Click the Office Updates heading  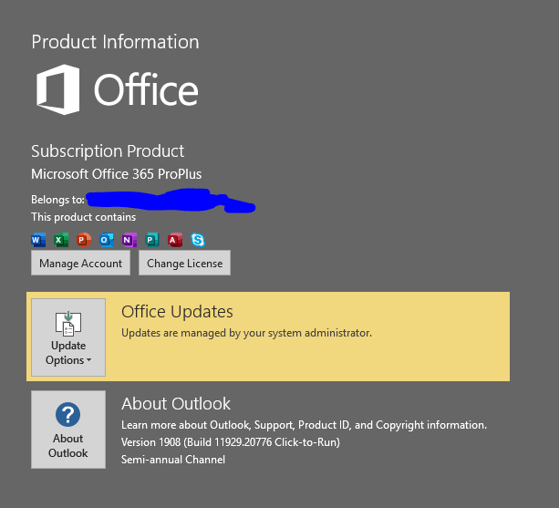point(177,312)
